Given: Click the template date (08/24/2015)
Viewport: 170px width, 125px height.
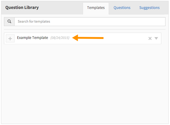Looking at the screenshot, I should coord(60,38).
